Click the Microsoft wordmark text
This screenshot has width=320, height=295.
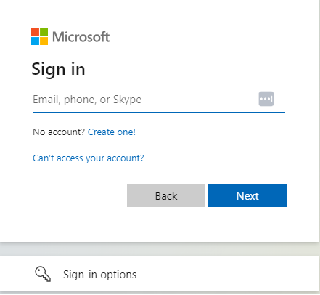point(81,37)
